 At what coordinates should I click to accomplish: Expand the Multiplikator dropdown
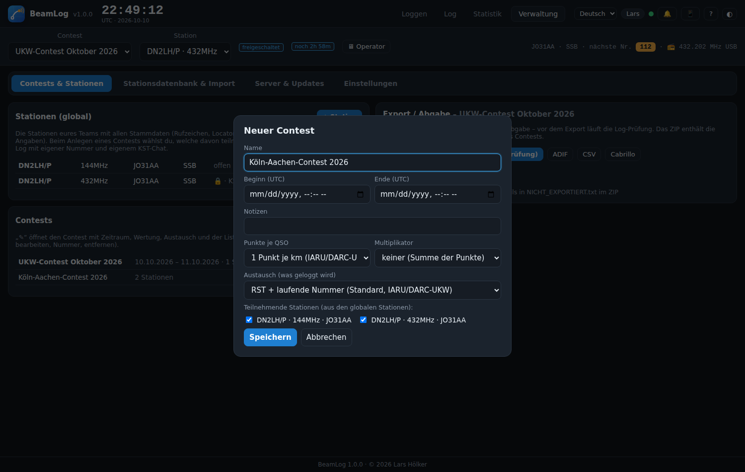click(x=438, y=258)
